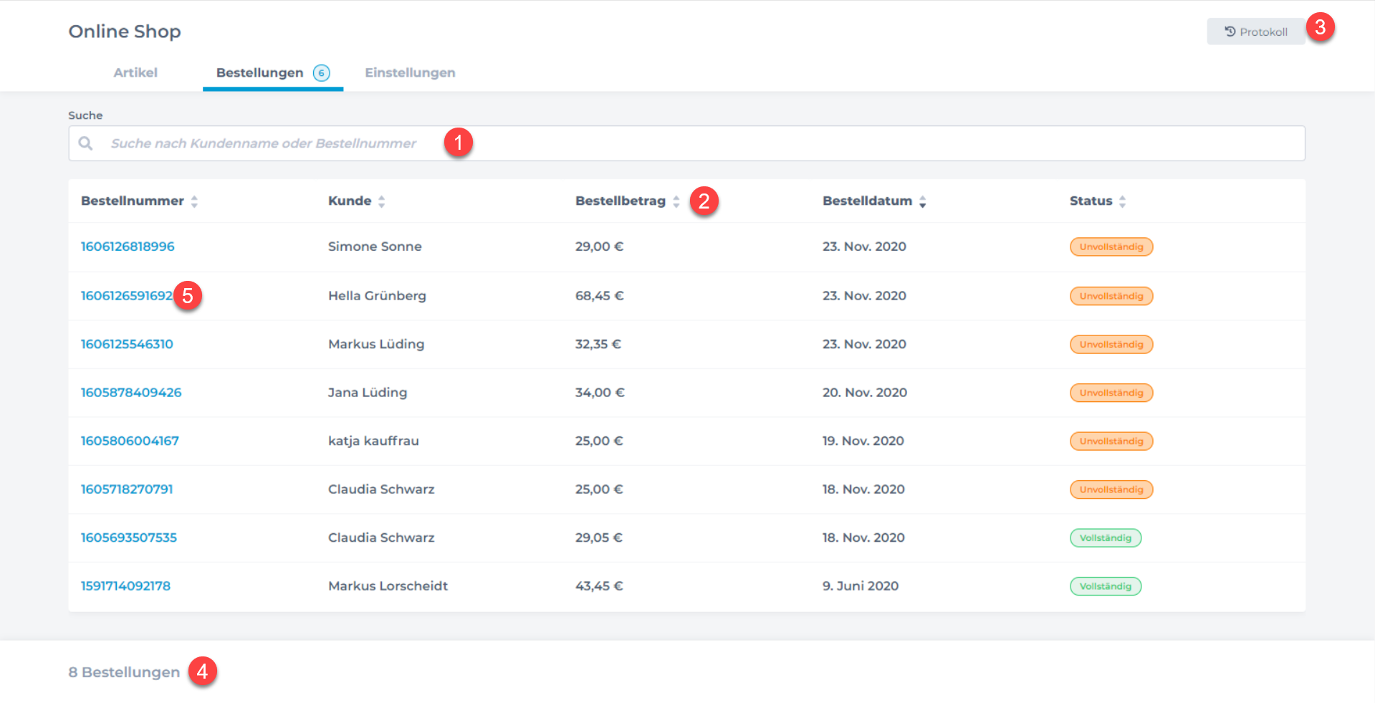Open order 1605806004167 from katja kauffrau

coord(130,441)
